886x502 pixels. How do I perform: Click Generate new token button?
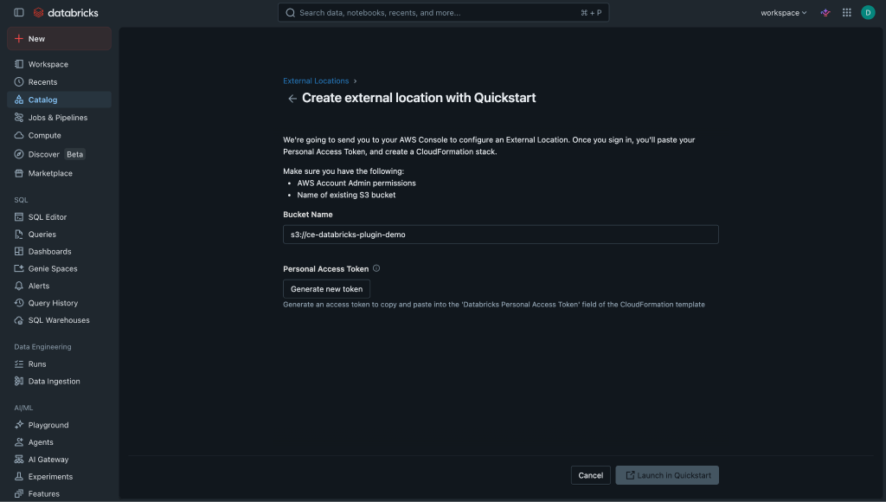(326, 289)
